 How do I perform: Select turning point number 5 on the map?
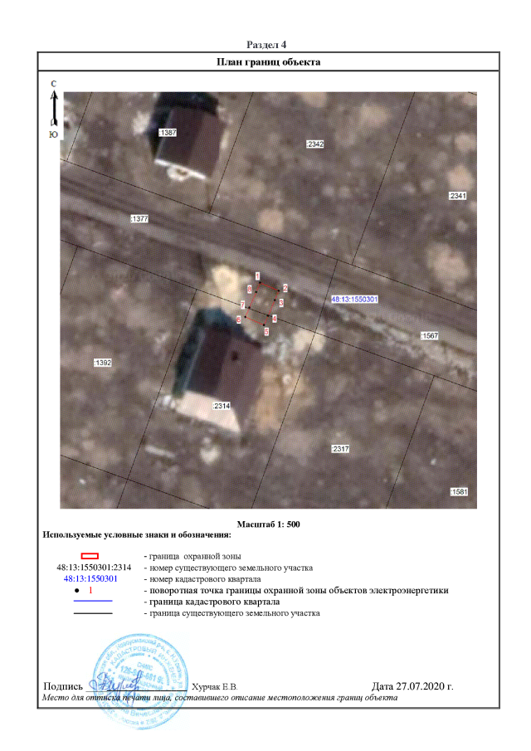[x=265, y=331]
